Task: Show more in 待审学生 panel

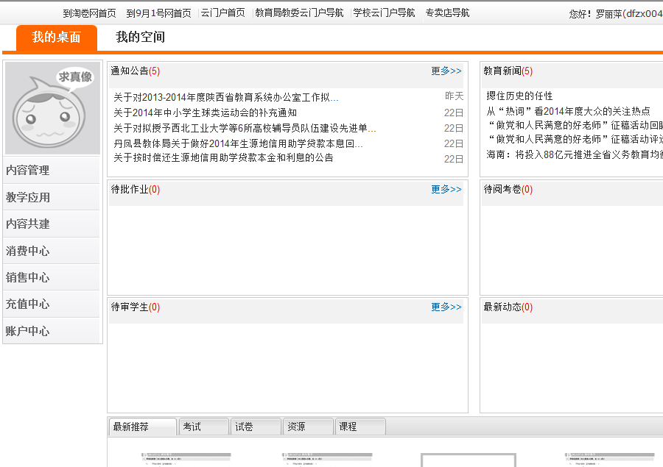Action: 446,307
